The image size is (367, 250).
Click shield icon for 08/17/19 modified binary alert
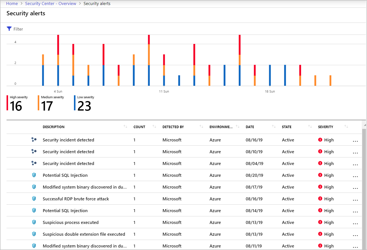[34, 187]
